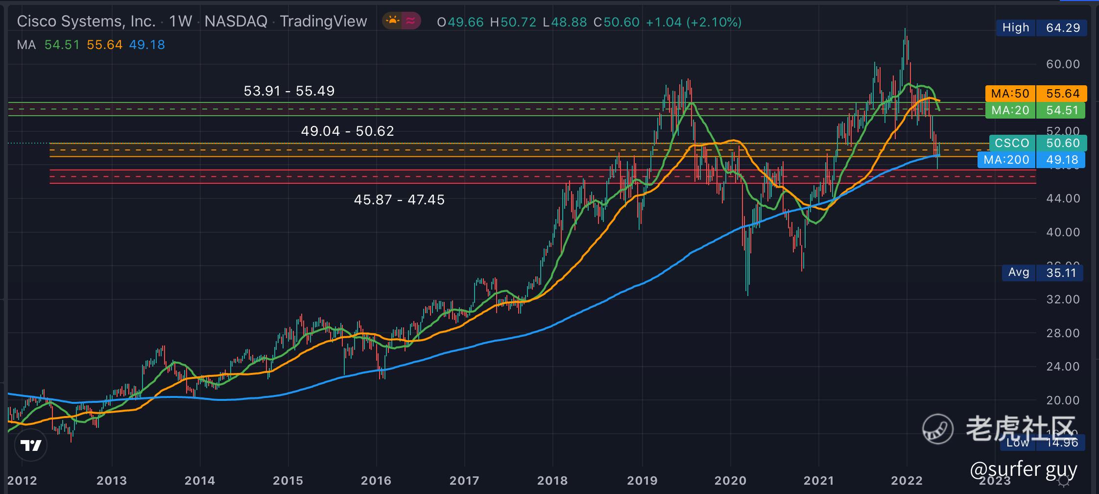The width and height of the screenshot is (1099, 494).
Task: Select the 45.87 - 47.45 zone annotation
Action: pyautogui.click(x=399, y=199)
